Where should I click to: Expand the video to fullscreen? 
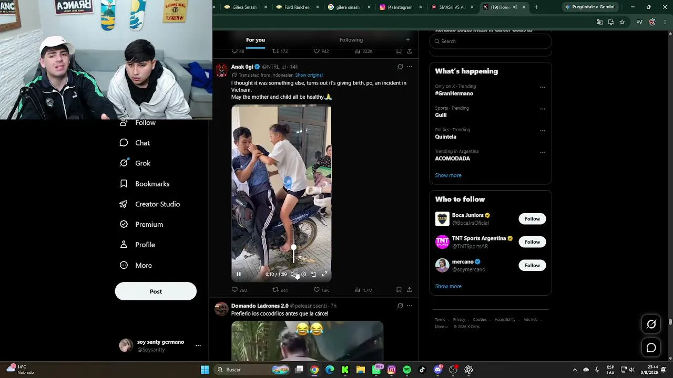pos(324,274)
